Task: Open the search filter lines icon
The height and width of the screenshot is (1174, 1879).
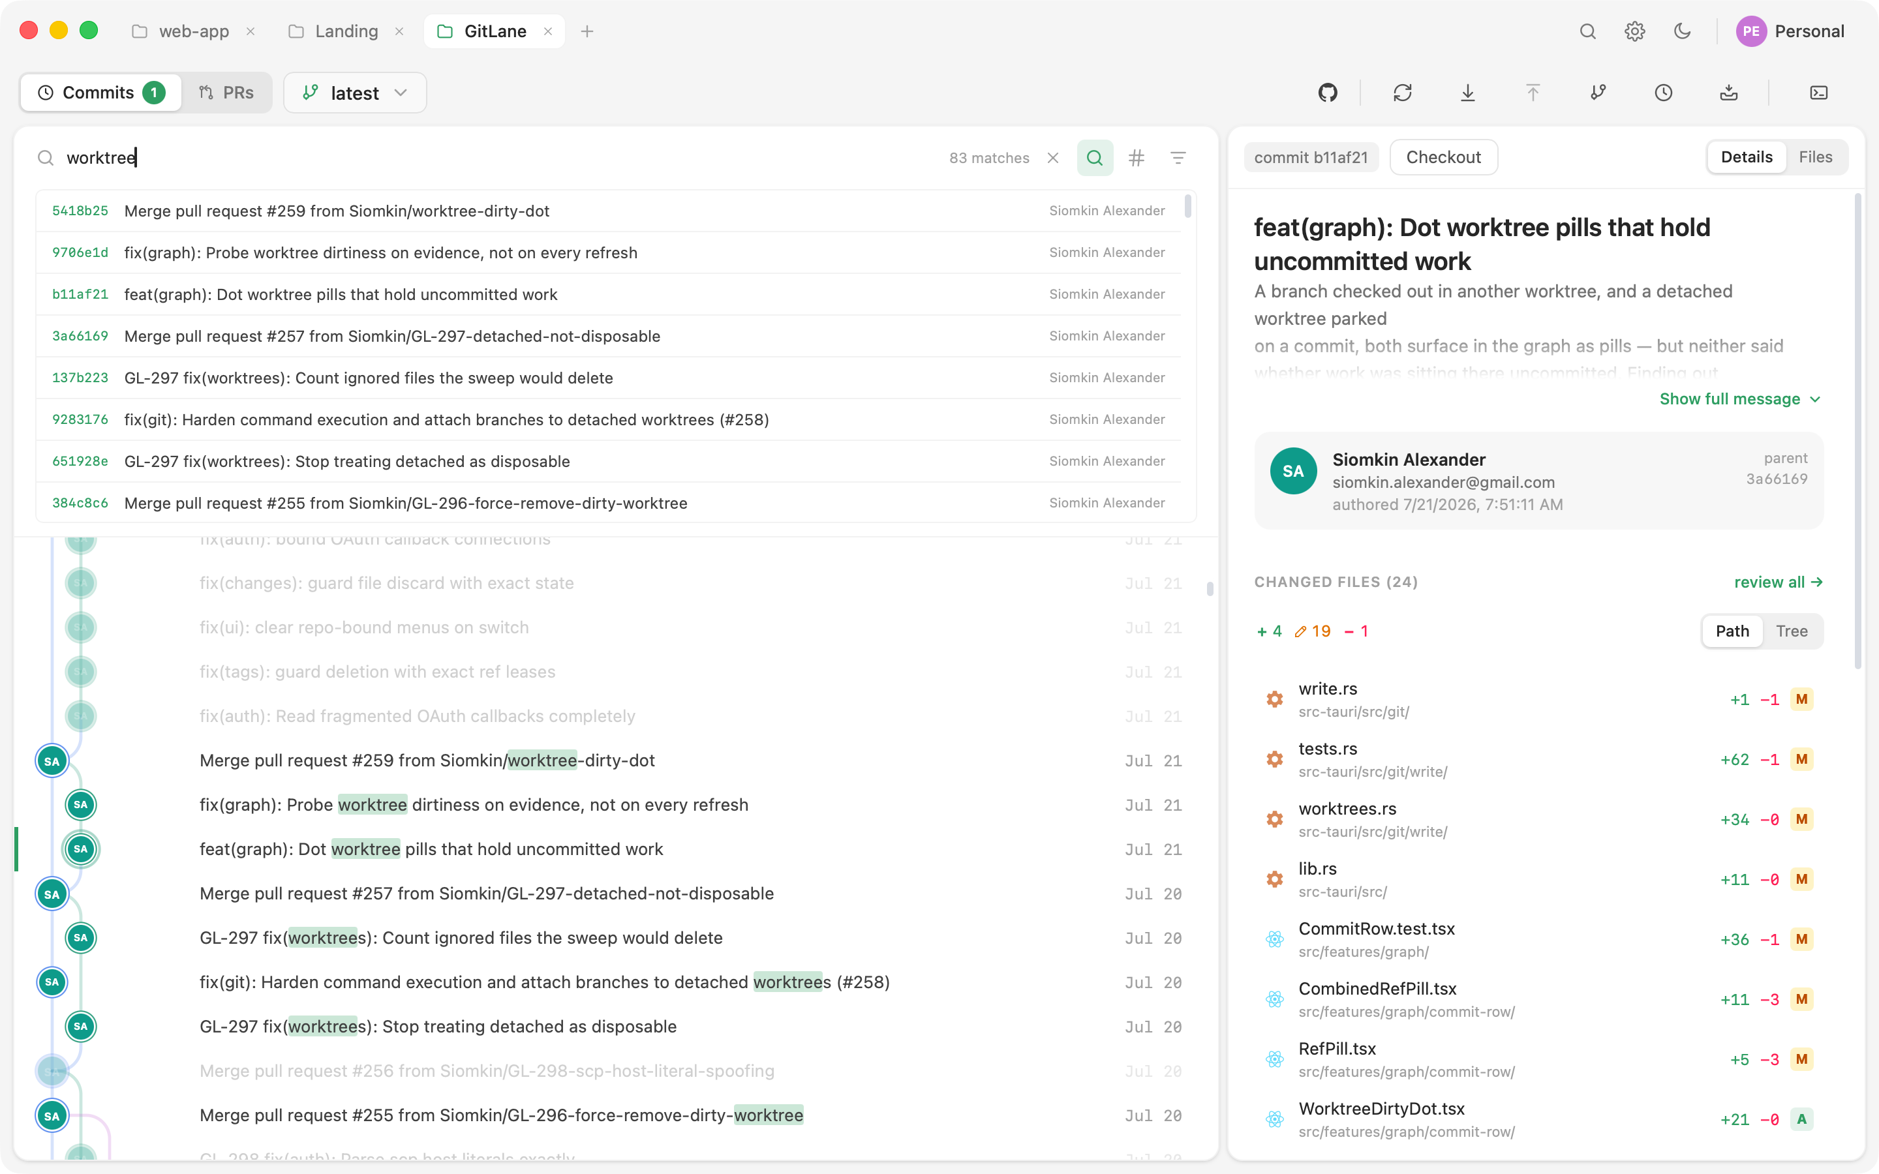Action: pyautogui.click(x=1178, y=158)
